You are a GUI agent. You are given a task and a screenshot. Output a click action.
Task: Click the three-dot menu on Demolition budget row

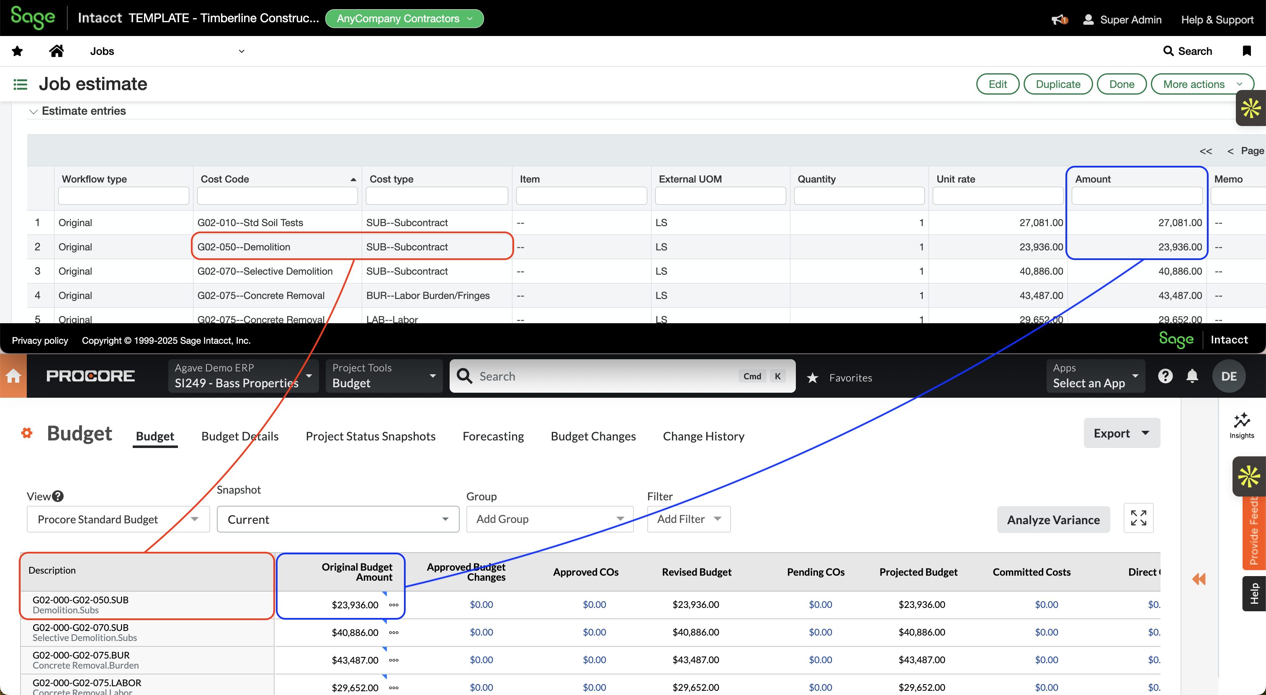393,605
